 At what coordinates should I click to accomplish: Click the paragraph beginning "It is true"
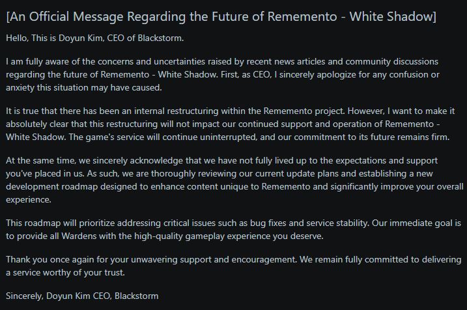tap(228, 125)
